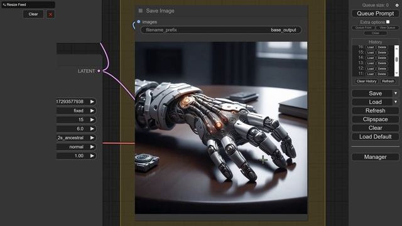This screenshot has width=402, height=226.
Task: Click Load Default button
Action: tap(376, 137)
